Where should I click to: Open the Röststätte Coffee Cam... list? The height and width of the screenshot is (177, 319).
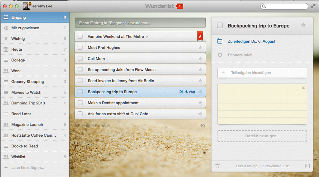(35, 135)
